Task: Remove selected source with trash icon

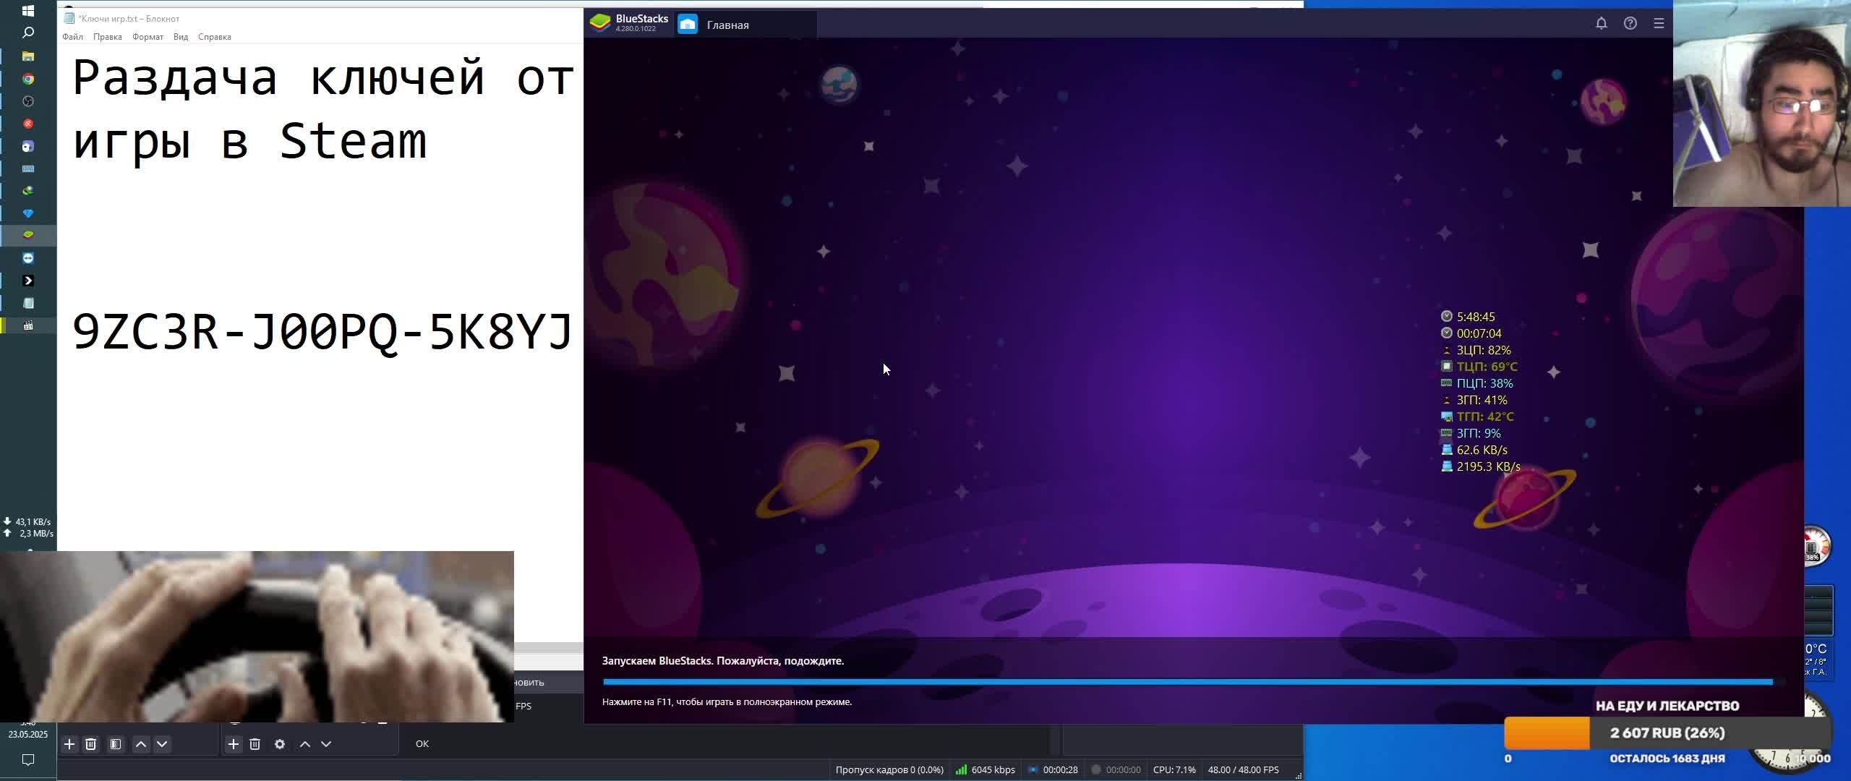Action: point(255,743)
